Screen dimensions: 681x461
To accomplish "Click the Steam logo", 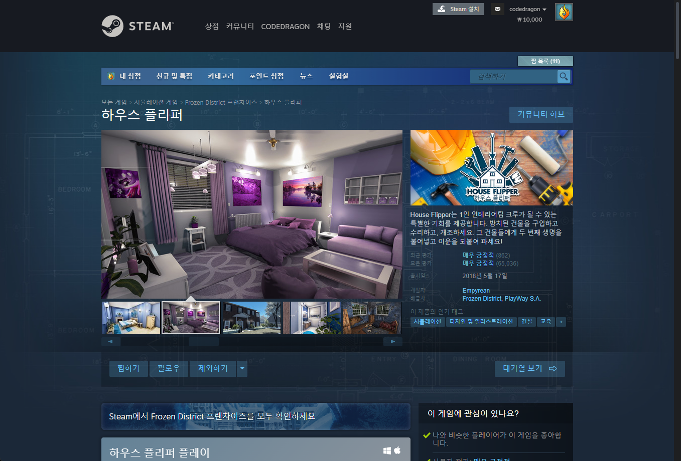I will click(138, 26).
